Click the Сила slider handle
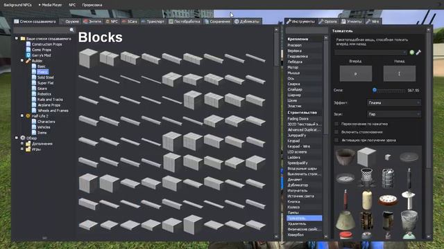 click(375, 90)
